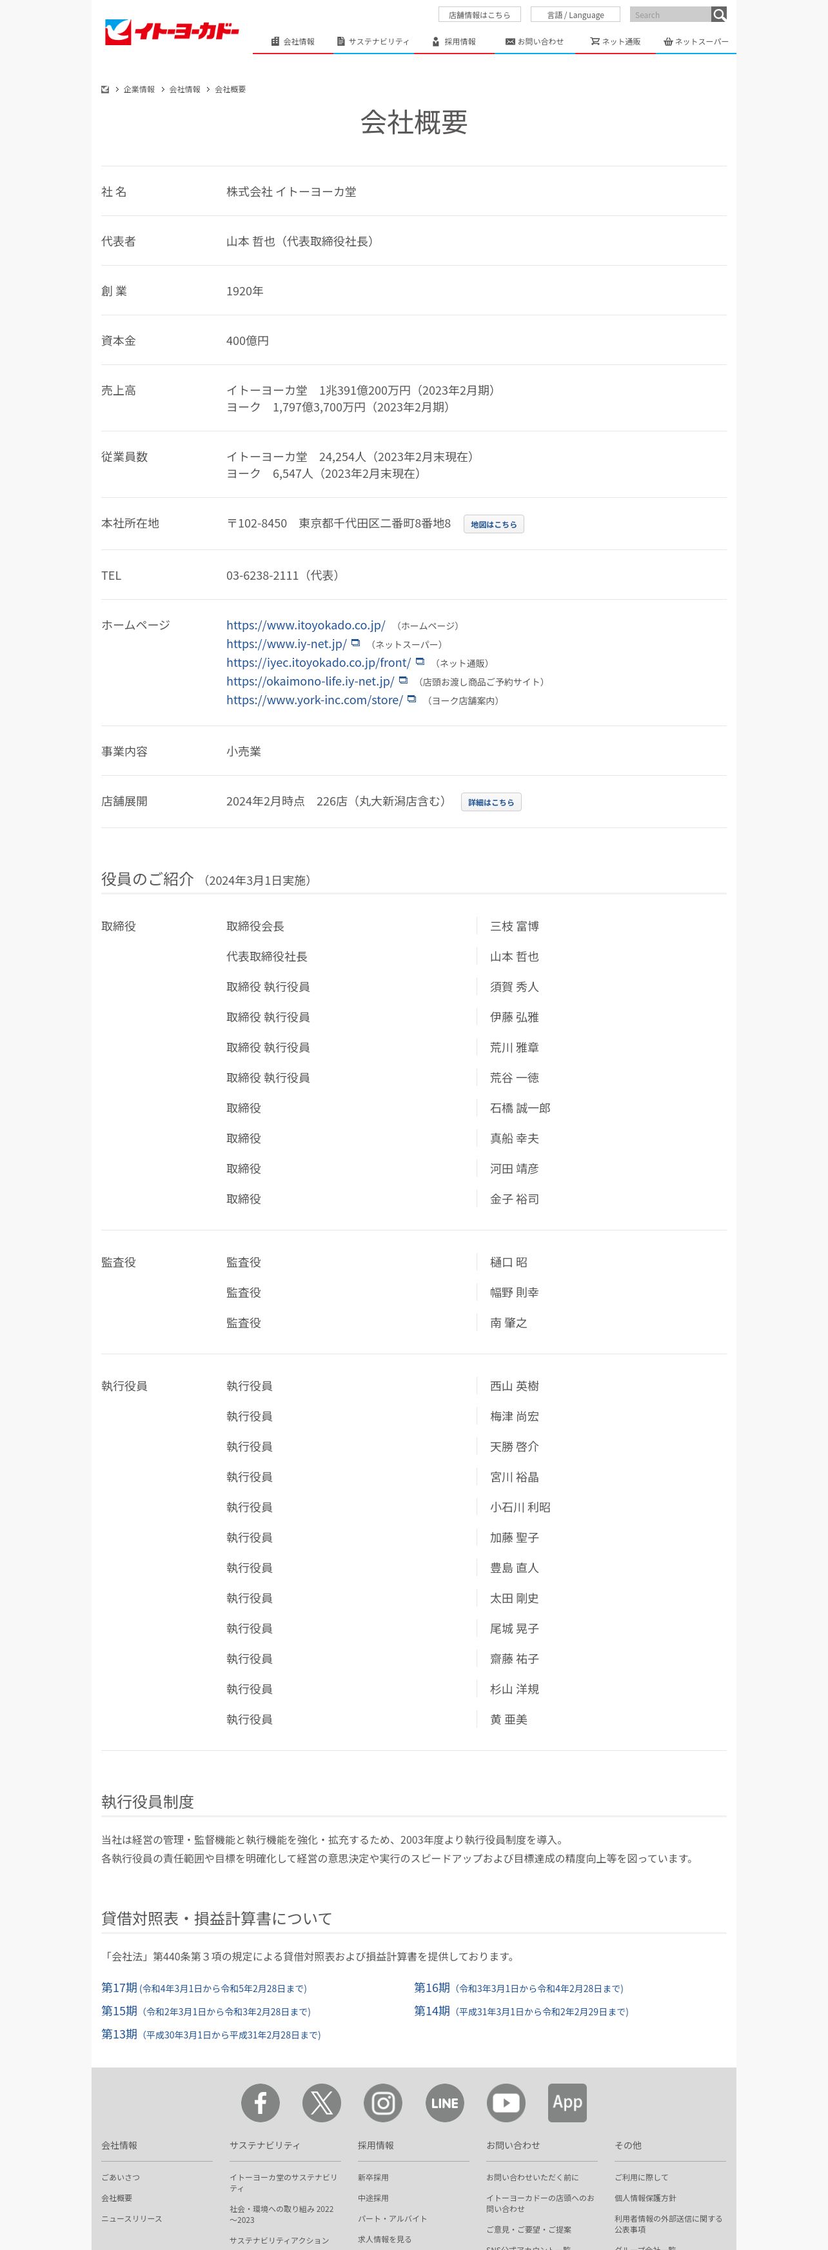Click the capital value 400億円
The image size is (828, 2250).
point(247,340)
